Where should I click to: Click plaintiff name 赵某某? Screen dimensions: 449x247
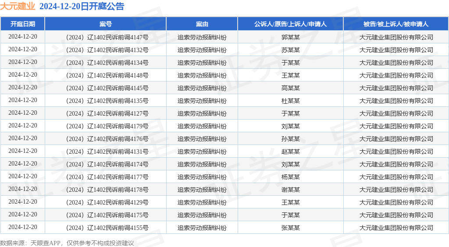click(x=290, y=152)
